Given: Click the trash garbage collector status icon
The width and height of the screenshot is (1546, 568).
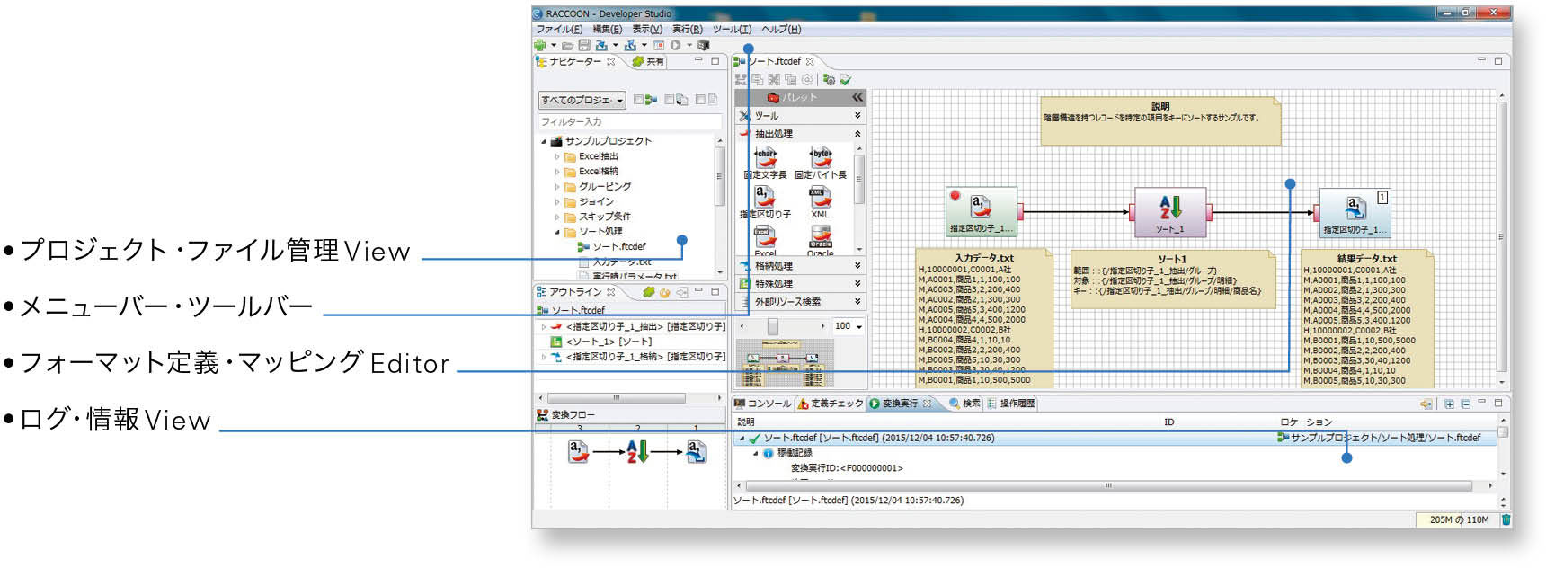Looking at the screenshot, I should (x=1506, y=519).
